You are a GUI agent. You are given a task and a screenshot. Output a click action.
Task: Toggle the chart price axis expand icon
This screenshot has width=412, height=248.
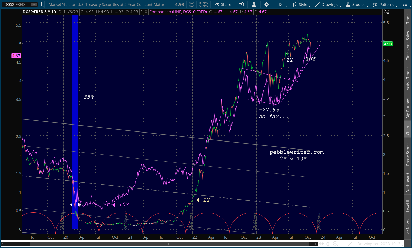coord(386,12)
